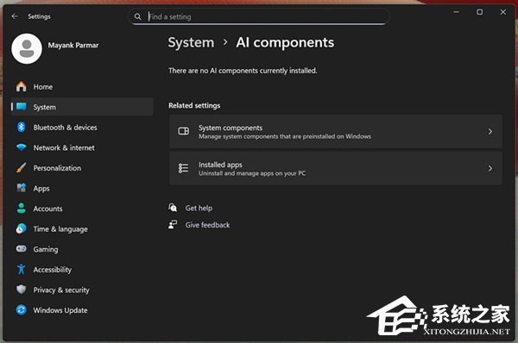Click the Network wifi icon
Image resolution: width=518 pixels, height=343 pixels.
point(21,147)
